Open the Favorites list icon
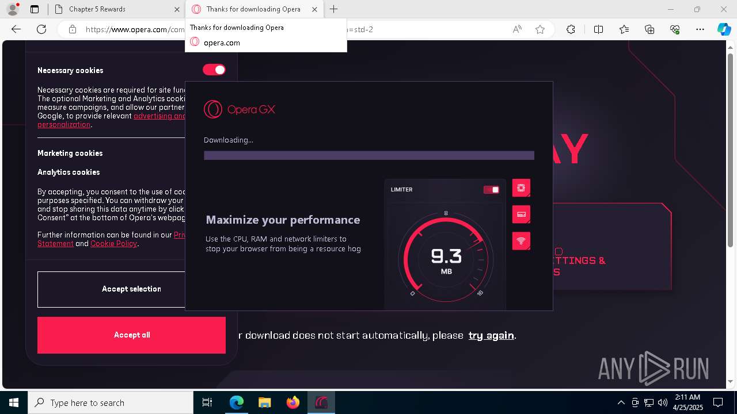737x414 pixels. coord(624,29)
